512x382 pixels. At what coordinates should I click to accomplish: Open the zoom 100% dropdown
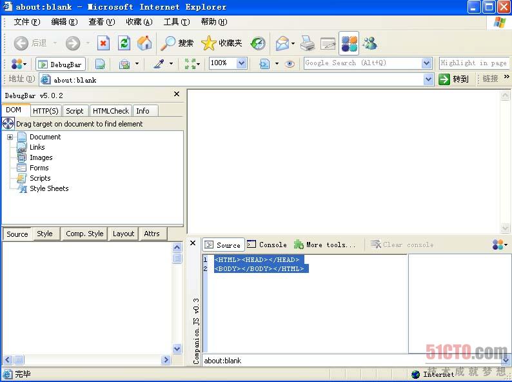tap(241, 63)
